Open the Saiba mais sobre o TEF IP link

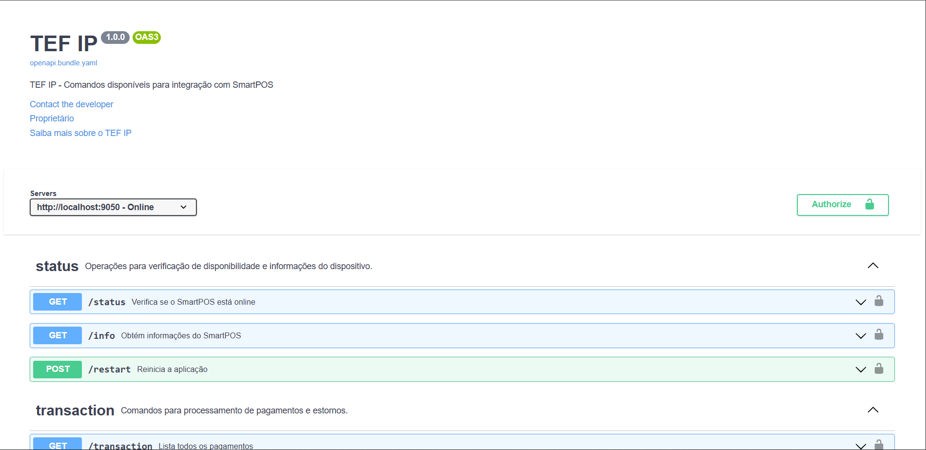(x=80, y=133)
